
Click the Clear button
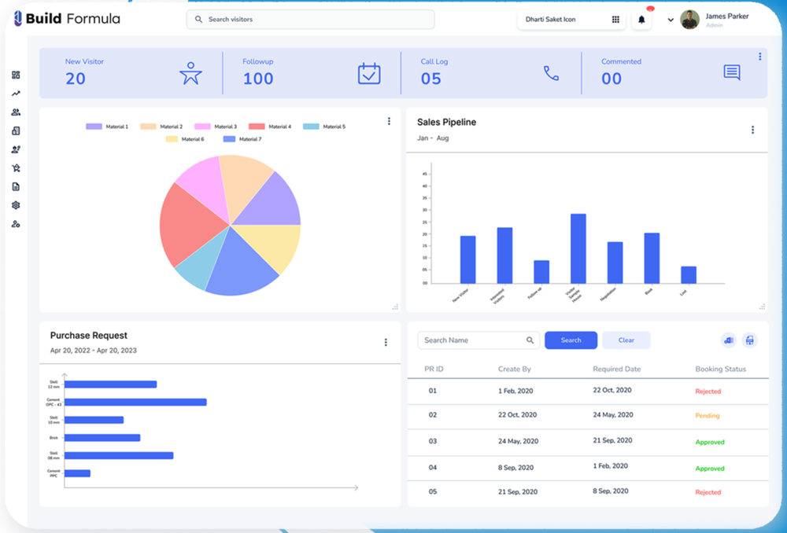coord(626,340)
